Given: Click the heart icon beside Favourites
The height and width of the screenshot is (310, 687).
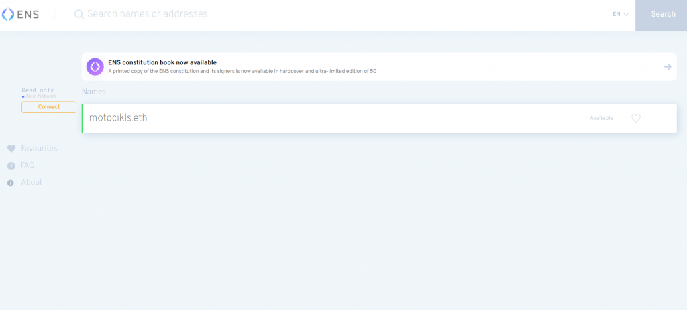Looking at the screenshot, I should 11,149.
